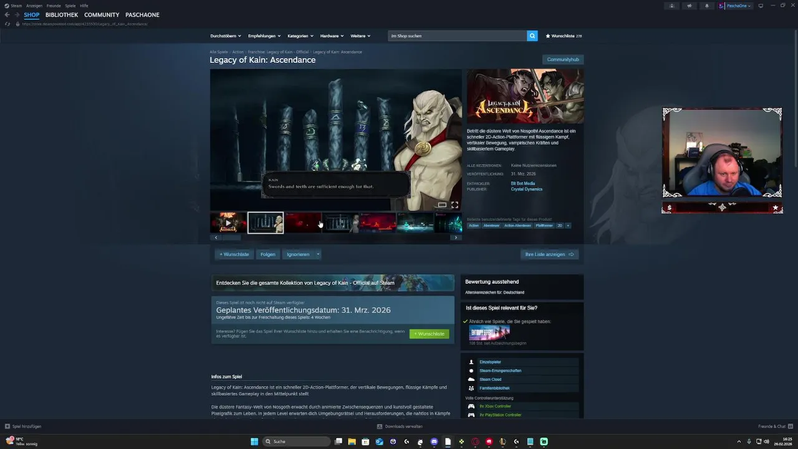This screenshot has height=449, width=798.
Task: Open the Weitere dropdown
Action: pyautogui.click(x=360, y=36)
